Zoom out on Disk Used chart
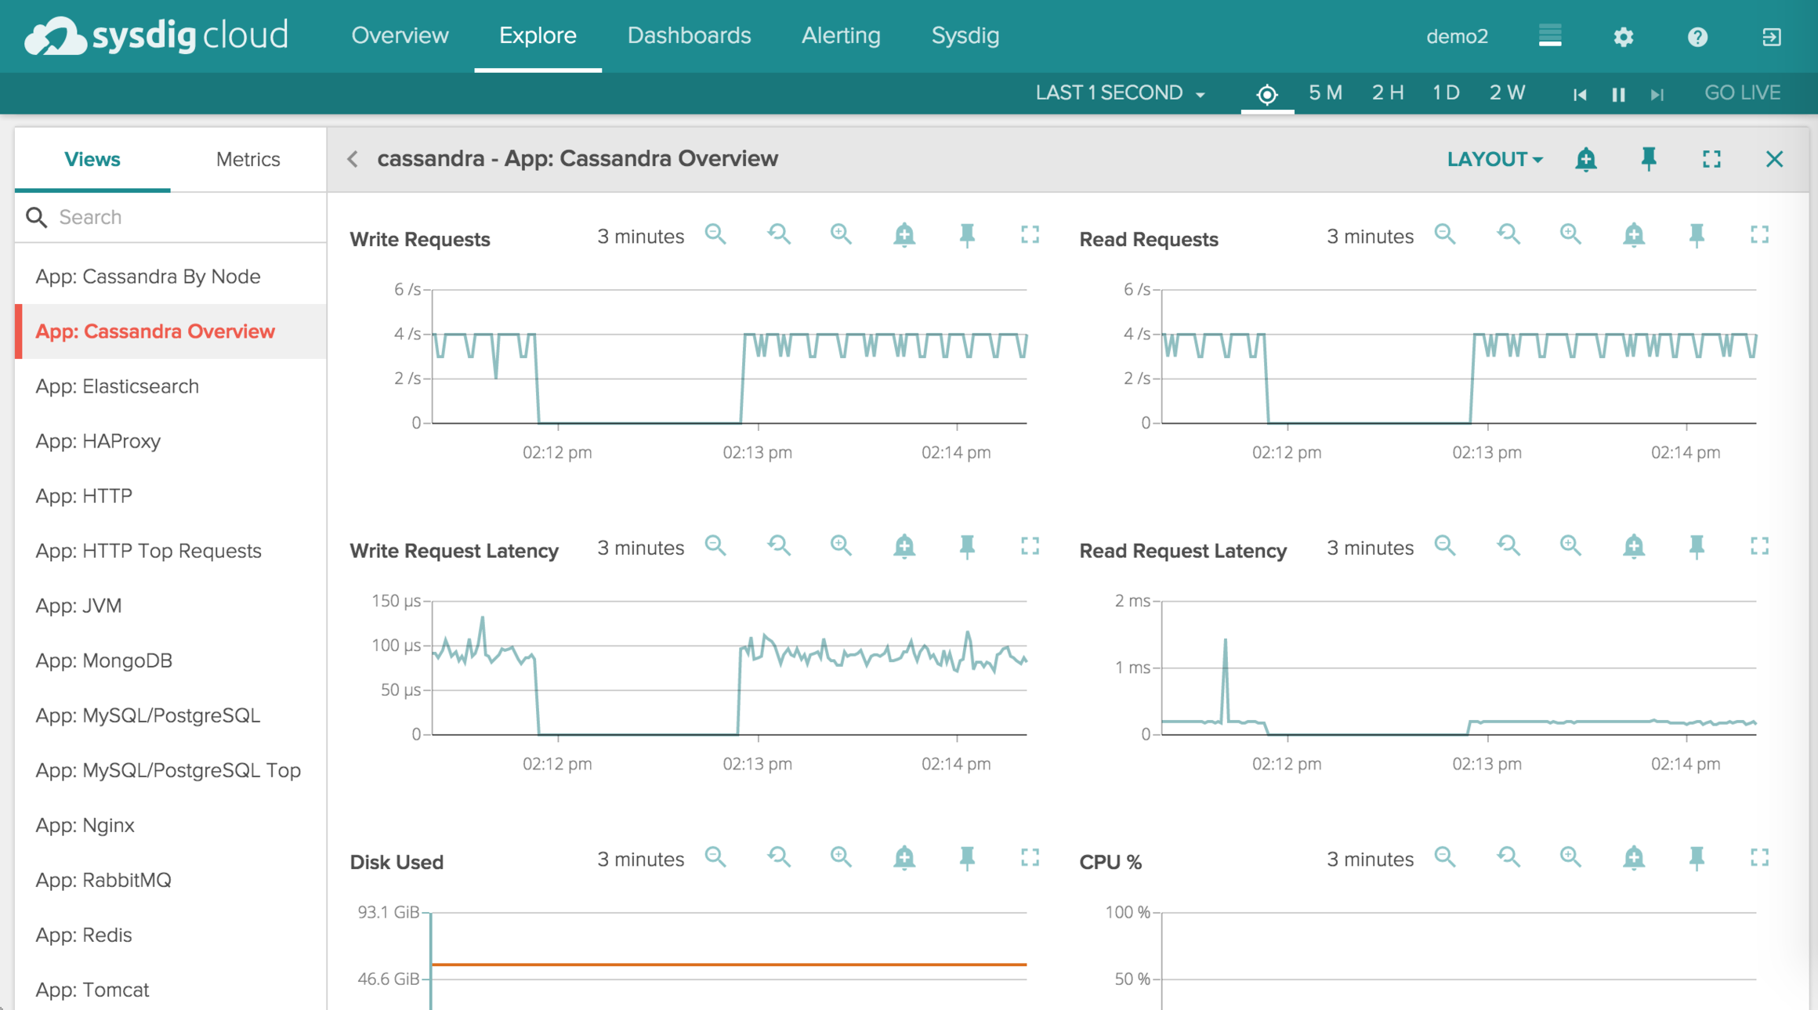Image resolution: width=1818 pixels, height=1010 pixels. [x=715, y=857]
